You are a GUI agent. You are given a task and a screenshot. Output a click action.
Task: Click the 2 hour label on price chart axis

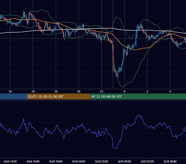pos(147,92)
